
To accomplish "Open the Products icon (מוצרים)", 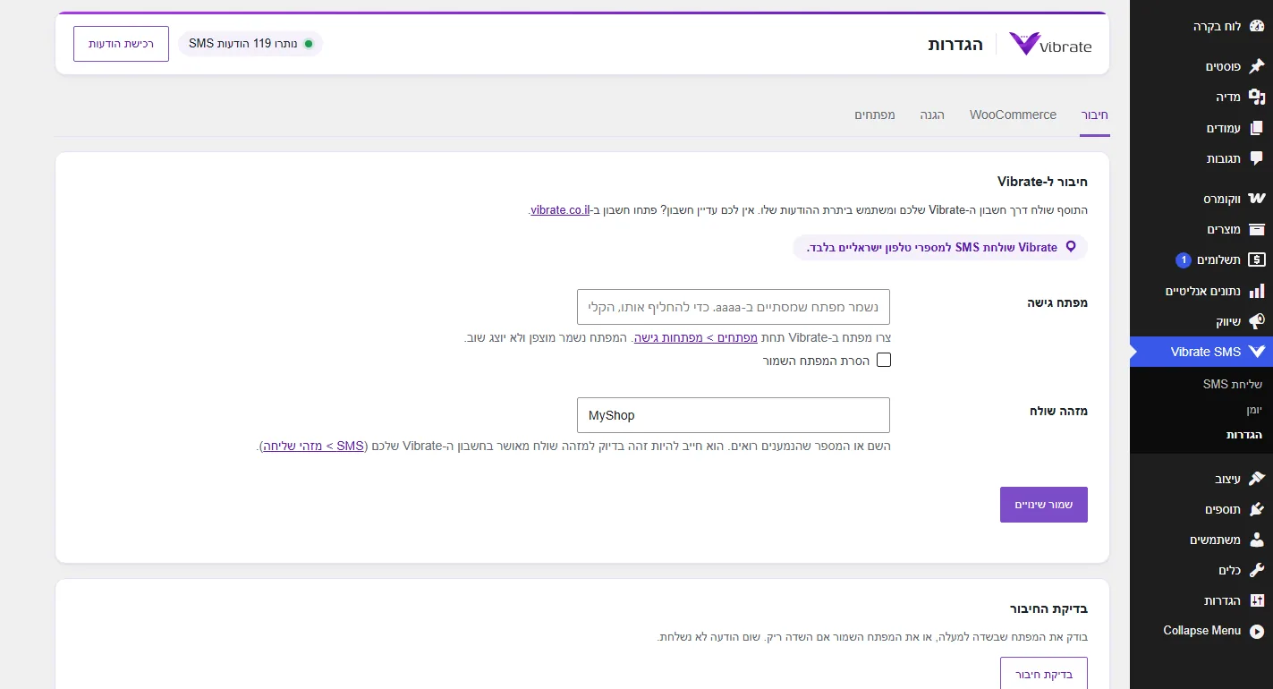I will (x=1256, y=229).
